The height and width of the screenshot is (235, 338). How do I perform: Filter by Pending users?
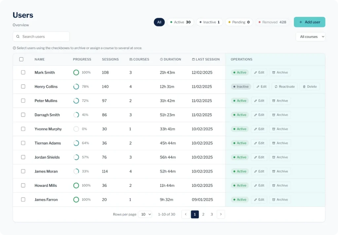(239, 22)
